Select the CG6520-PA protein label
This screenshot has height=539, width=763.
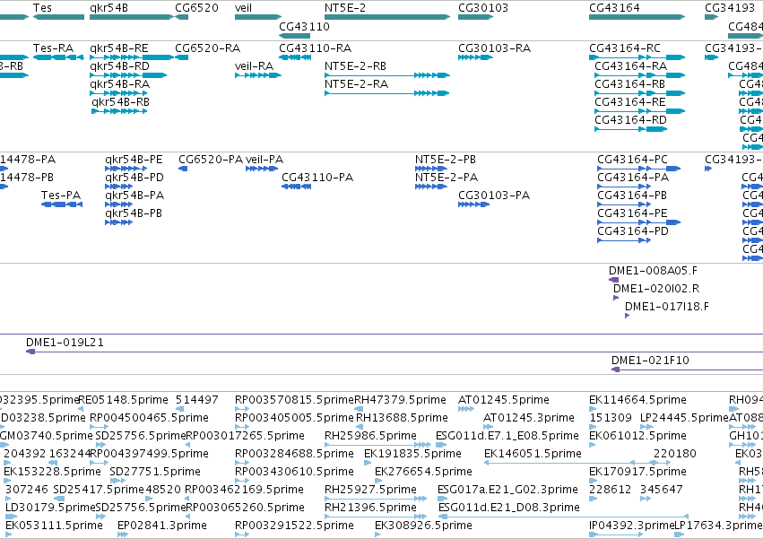pos(211,160)
